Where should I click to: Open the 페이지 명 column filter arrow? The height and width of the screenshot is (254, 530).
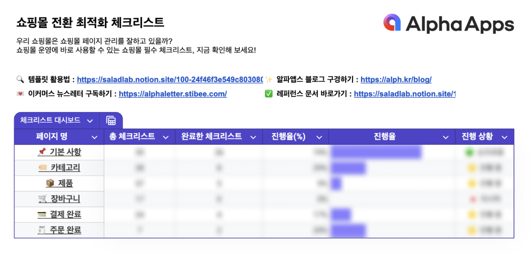[95, 137]
